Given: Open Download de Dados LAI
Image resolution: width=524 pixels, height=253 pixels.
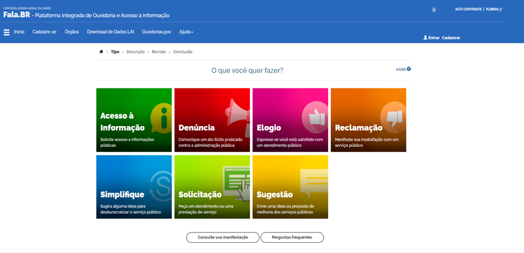Looking at the screenshot, I should 111,32.
